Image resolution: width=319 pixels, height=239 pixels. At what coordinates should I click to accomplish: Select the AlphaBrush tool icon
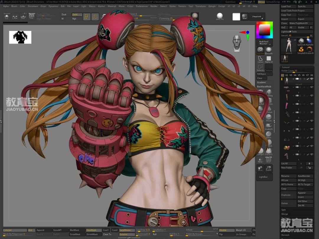tap(309, 42)
